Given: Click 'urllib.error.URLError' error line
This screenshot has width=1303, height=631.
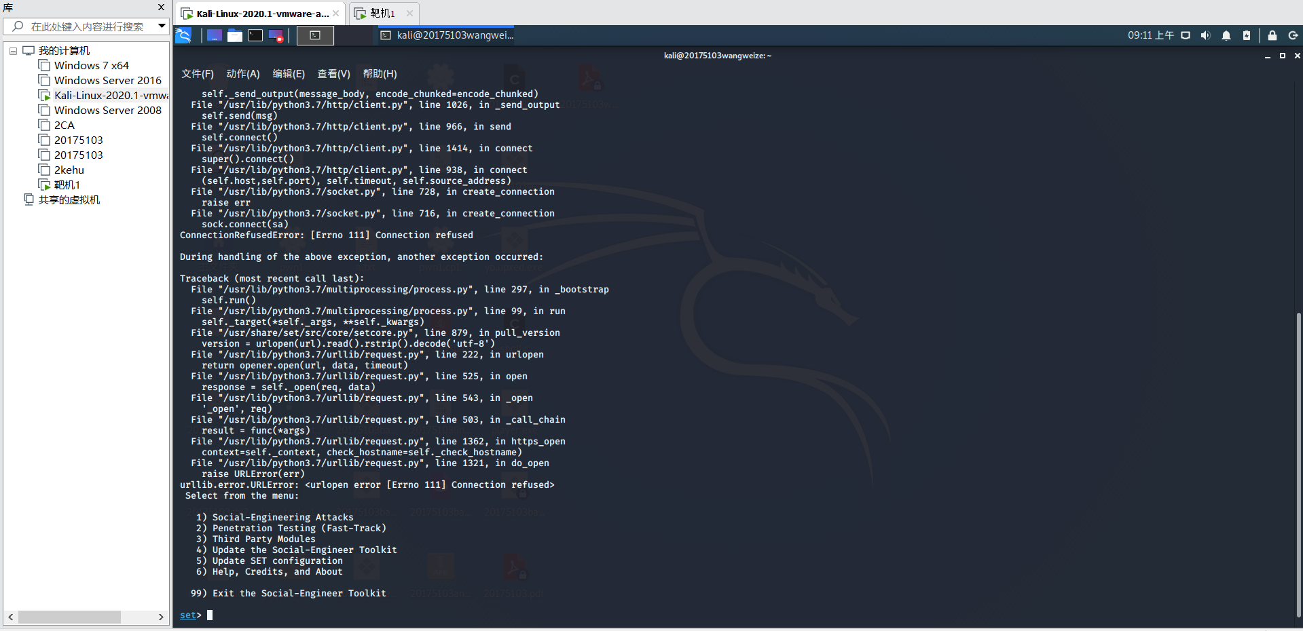Looking at the screenshot, I should coord(367,485).
